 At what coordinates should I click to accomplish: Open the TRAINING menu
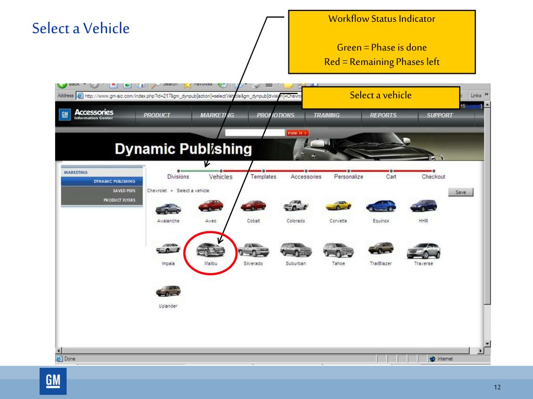pyautogui.click(x=327, y=115)
